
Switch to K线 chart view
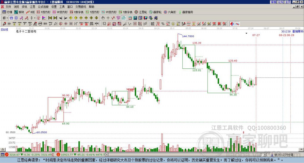[x=30, y=12]
